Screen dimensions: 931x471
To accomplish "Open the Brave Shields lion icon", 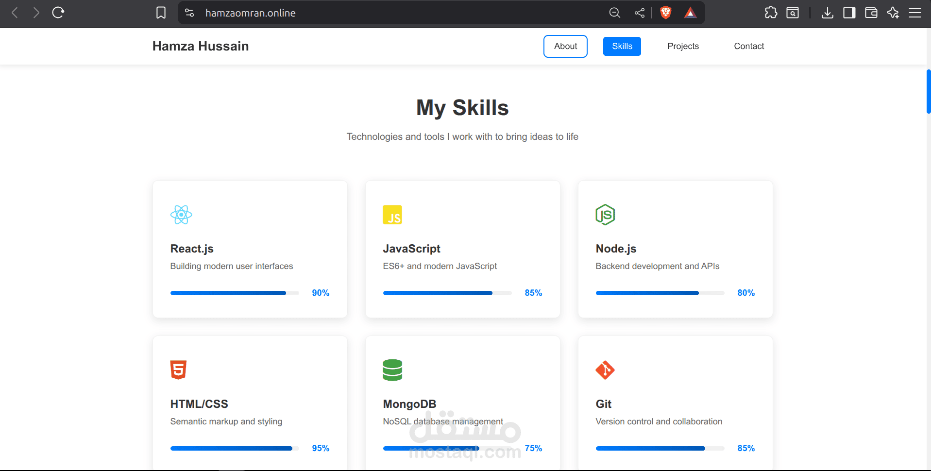I will [x=666, y=13].
